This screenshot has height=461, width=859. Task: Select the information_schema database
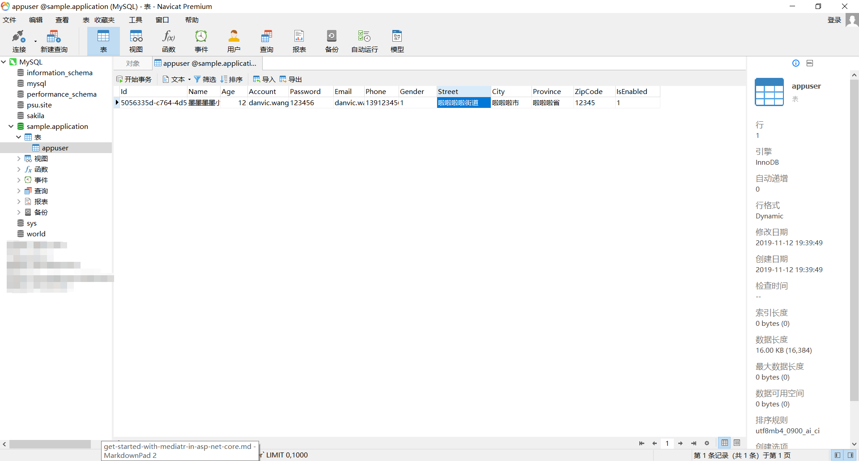pyautogui.click(x=60, y=73)
